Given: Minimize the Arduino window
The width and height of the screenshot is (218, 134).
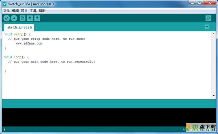Looking at the screenshot, I should (193, 3).
